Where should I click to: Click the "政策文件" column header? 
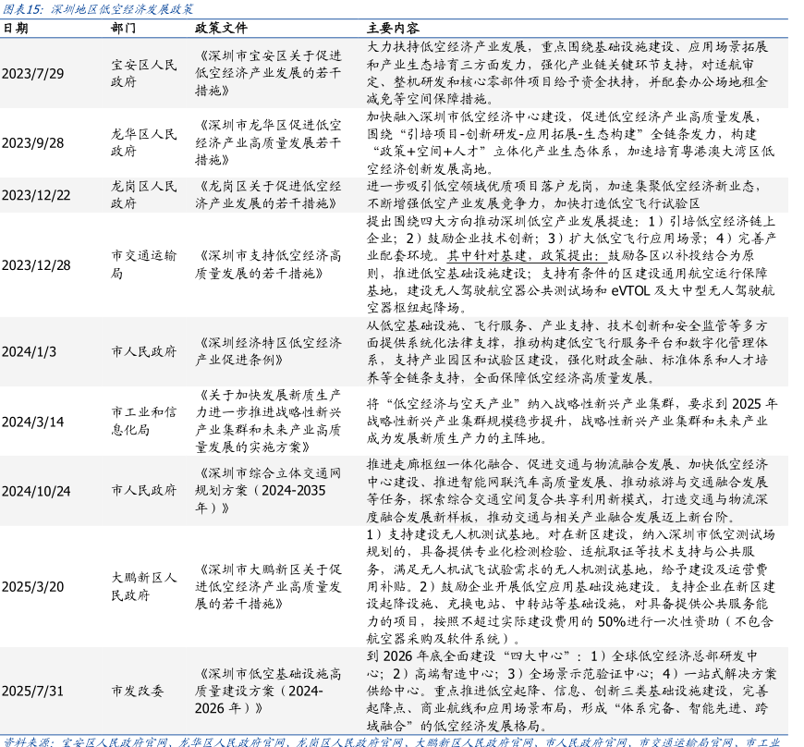[220, 28]
